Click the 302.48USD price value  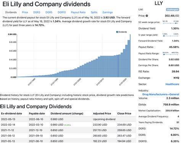[x=172, y=16]
